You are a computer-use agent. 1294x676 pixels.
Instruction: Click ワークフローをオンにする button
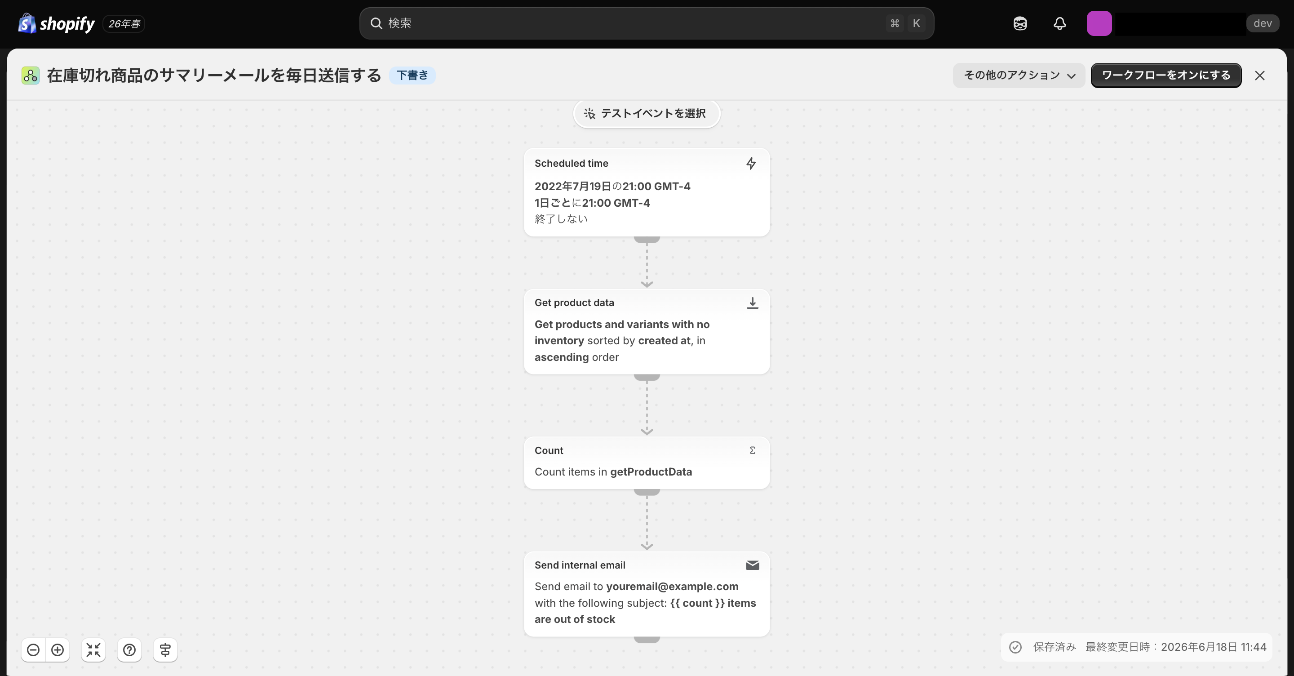pos(1166,76)
